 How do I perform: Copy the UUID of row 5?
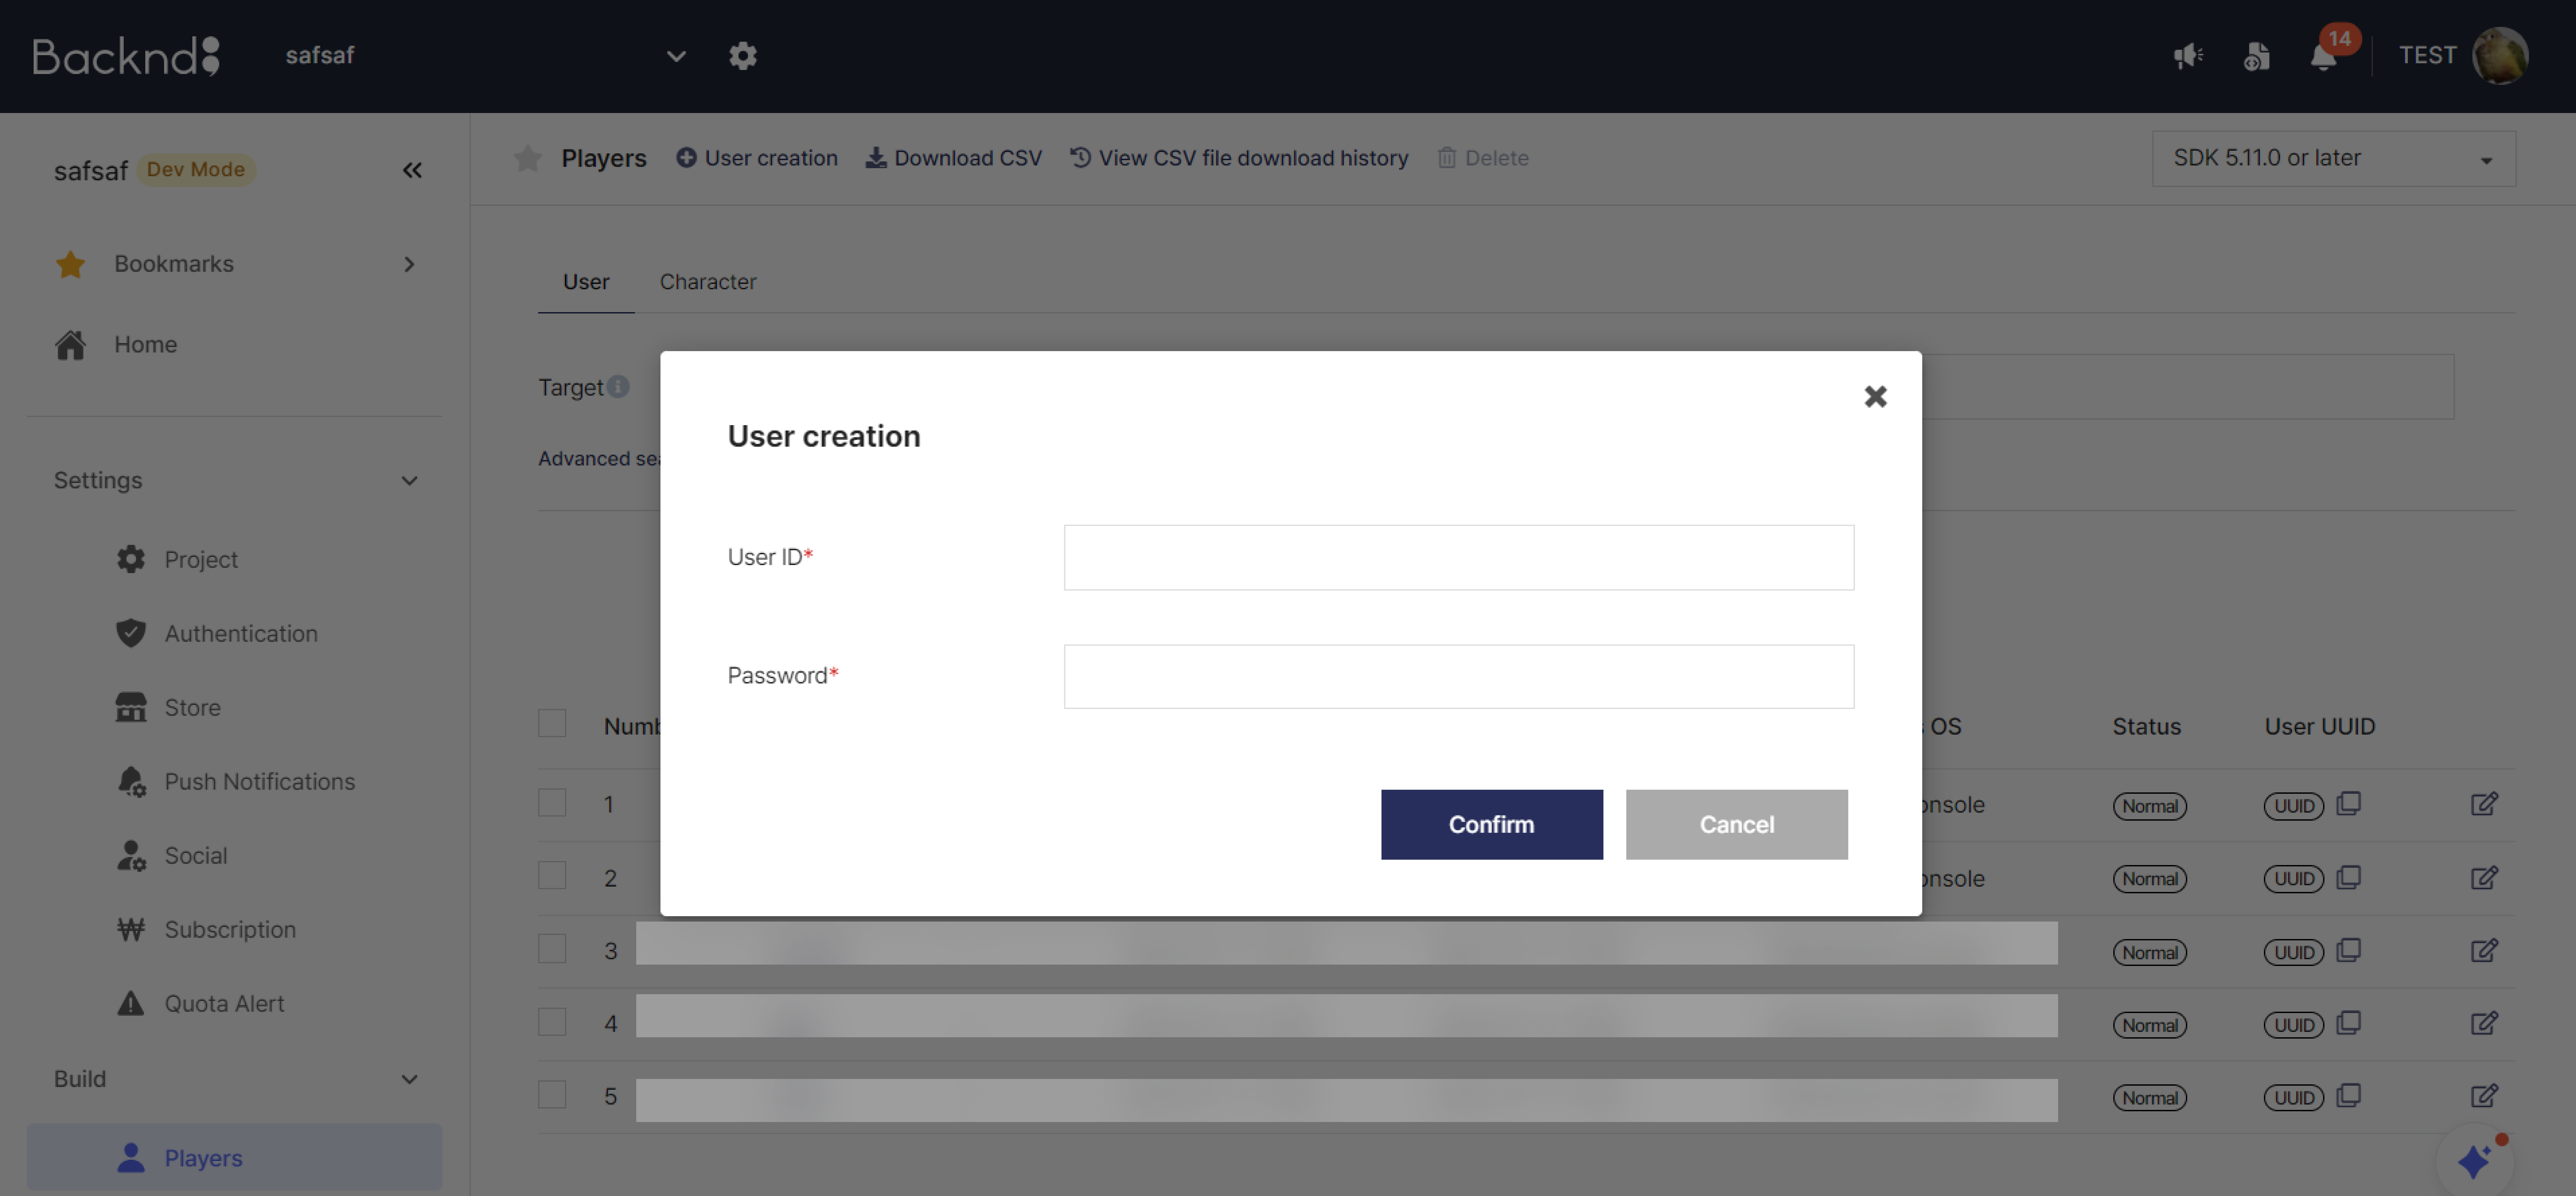pos(2348,1096)
